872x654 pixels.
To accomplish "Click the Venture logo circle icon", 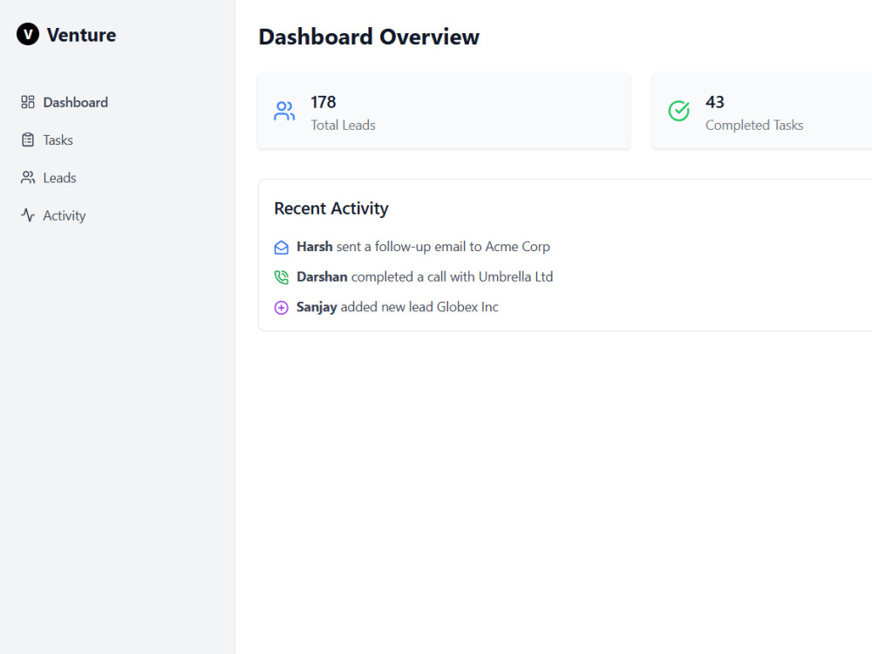I will click(x=28, y=35).
